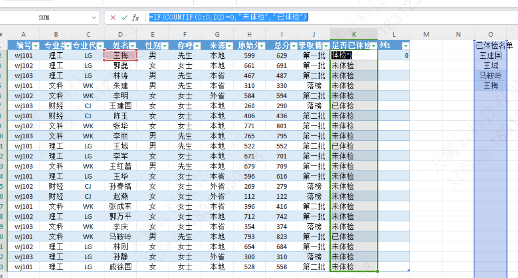Select column K header
This screenshot has width=518, height=278.
(x=354, y=35)
